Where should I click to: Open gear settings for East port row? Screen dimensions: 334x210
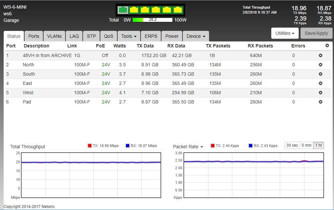coord(320,83)
